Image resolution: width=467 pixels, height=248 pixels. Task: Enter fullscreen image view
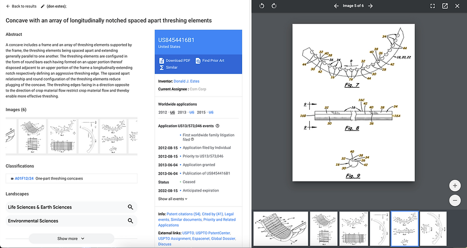tap(433, 6)
